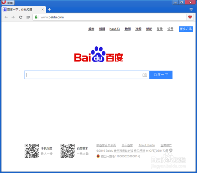Open the hao123 link
The image size is (197, 173).
tap(115, 29)
